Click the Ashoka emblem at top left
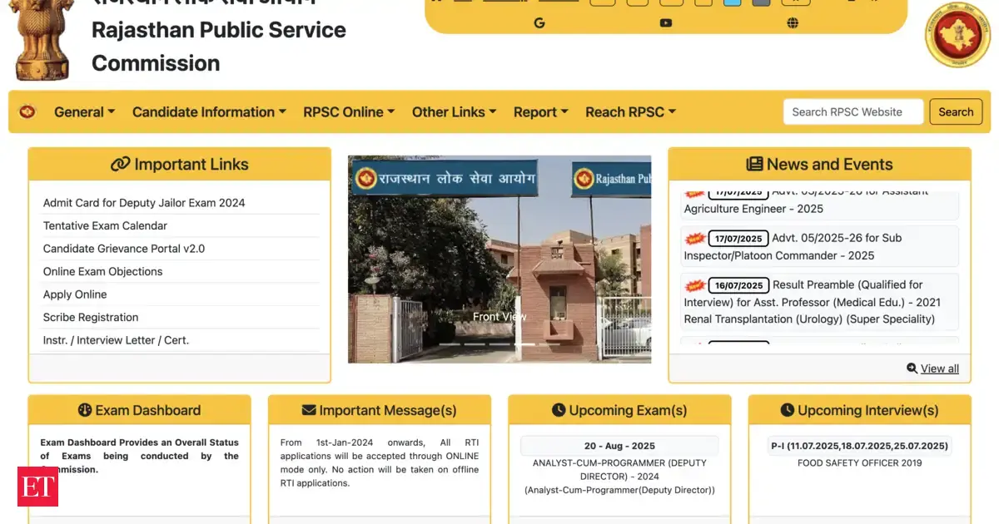This screenshot has height=524, width=999. click(45, 40)
